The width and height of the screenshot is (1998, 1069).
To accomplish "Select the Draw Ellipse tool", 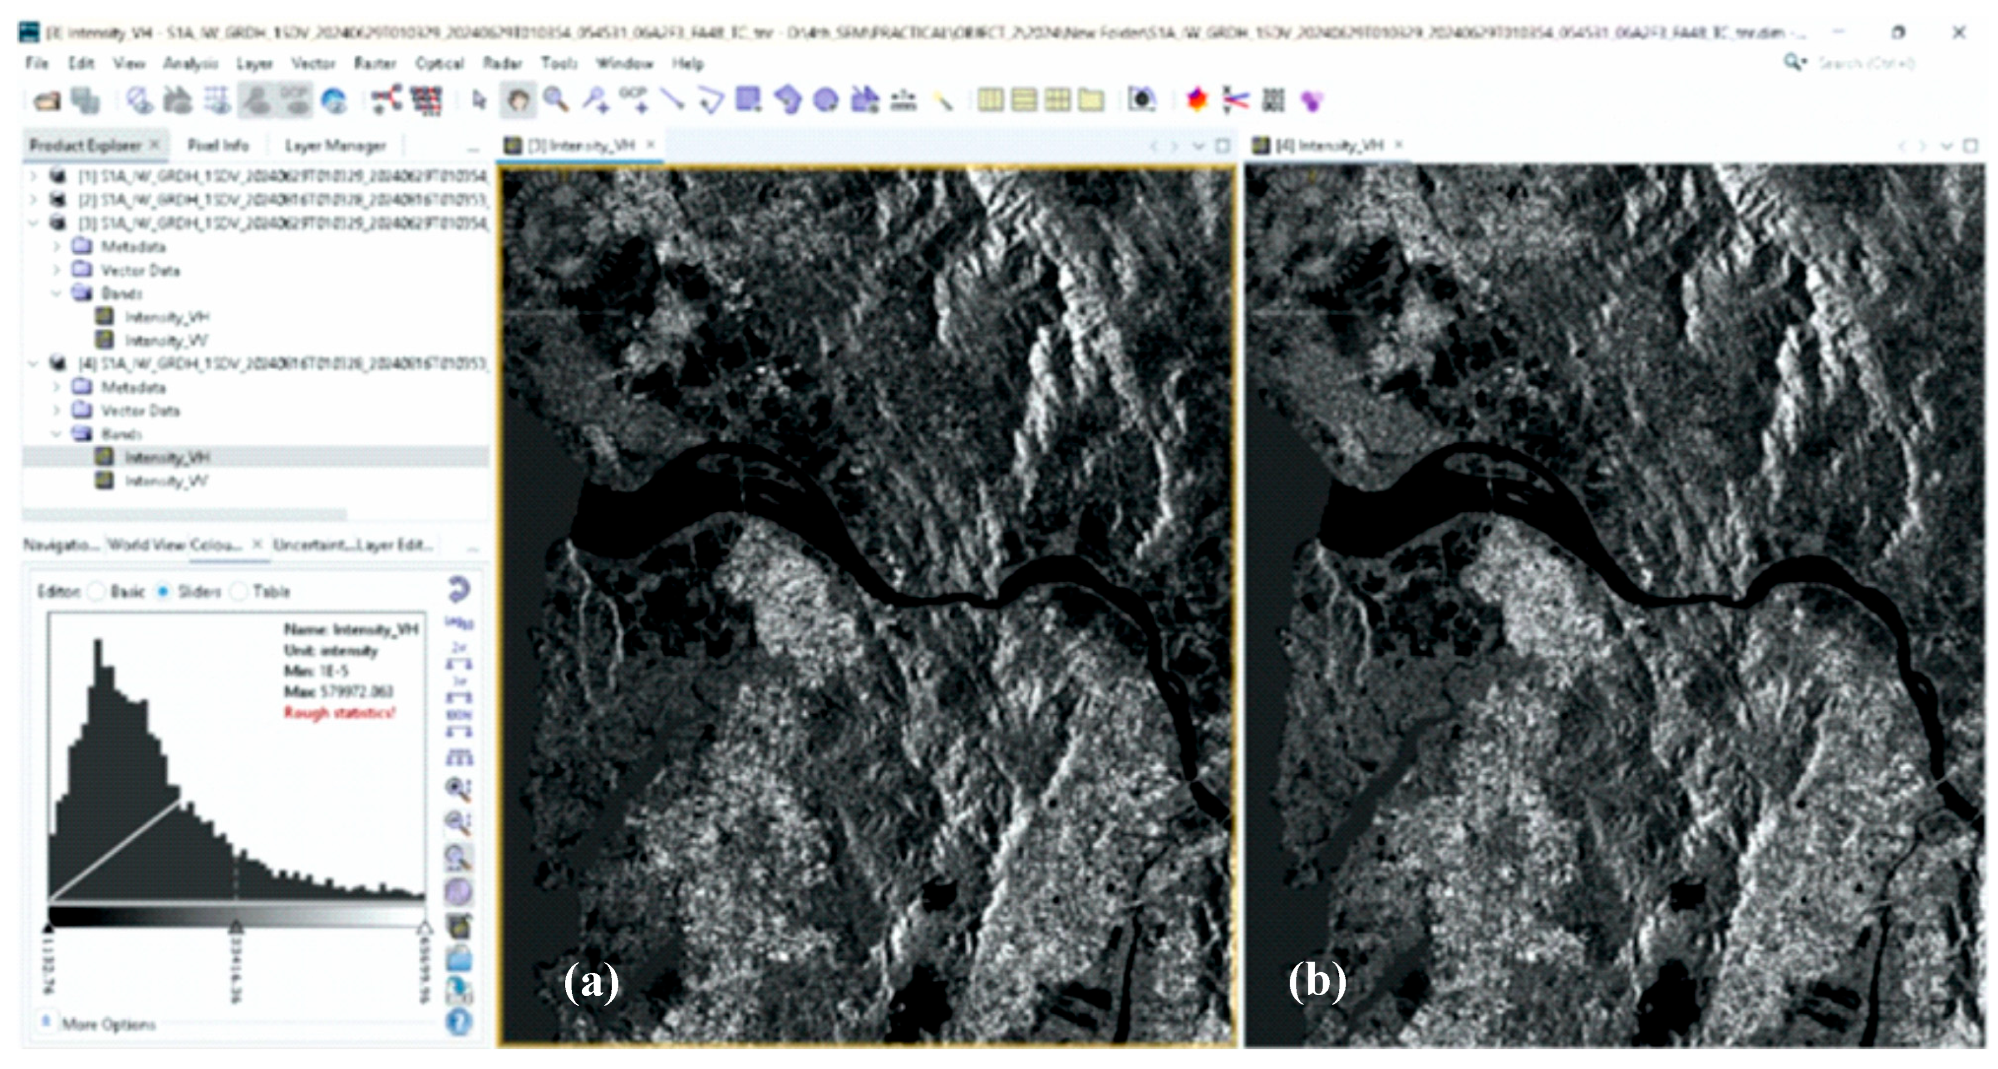I will tap(825, 100).
